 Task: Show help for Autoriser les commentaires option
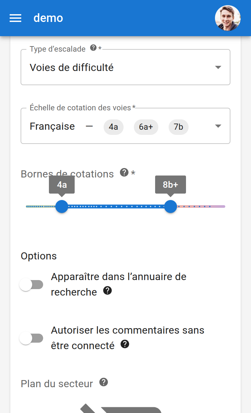click(125, 344)
